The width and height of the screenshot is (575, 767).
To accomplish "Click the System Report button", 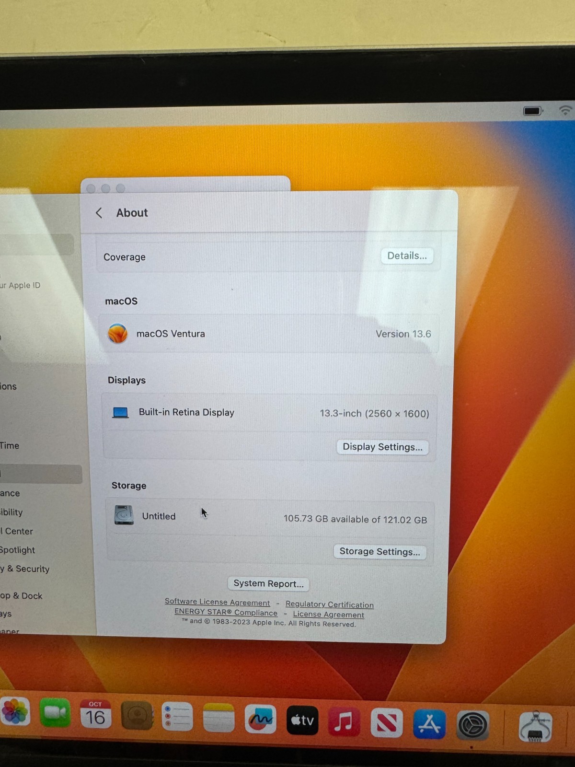I will pos(268,584).
